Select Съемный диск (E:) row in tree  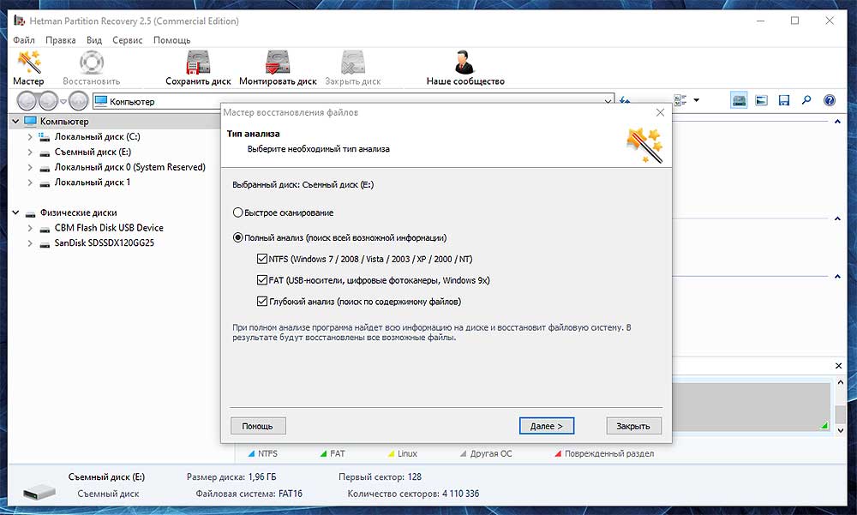pyautogui.click(x=93, y=152)
